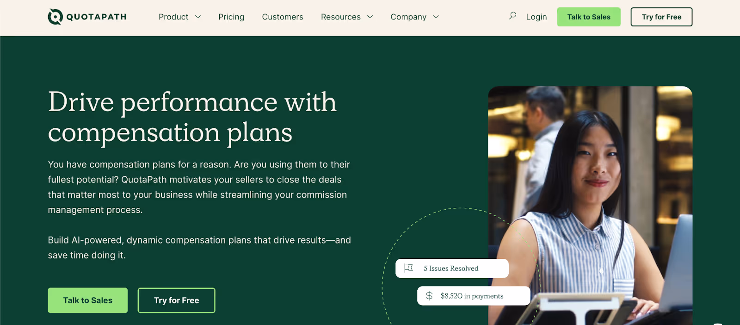Select the Company menu label
740x325 pixels.
[x=408, y=17]
